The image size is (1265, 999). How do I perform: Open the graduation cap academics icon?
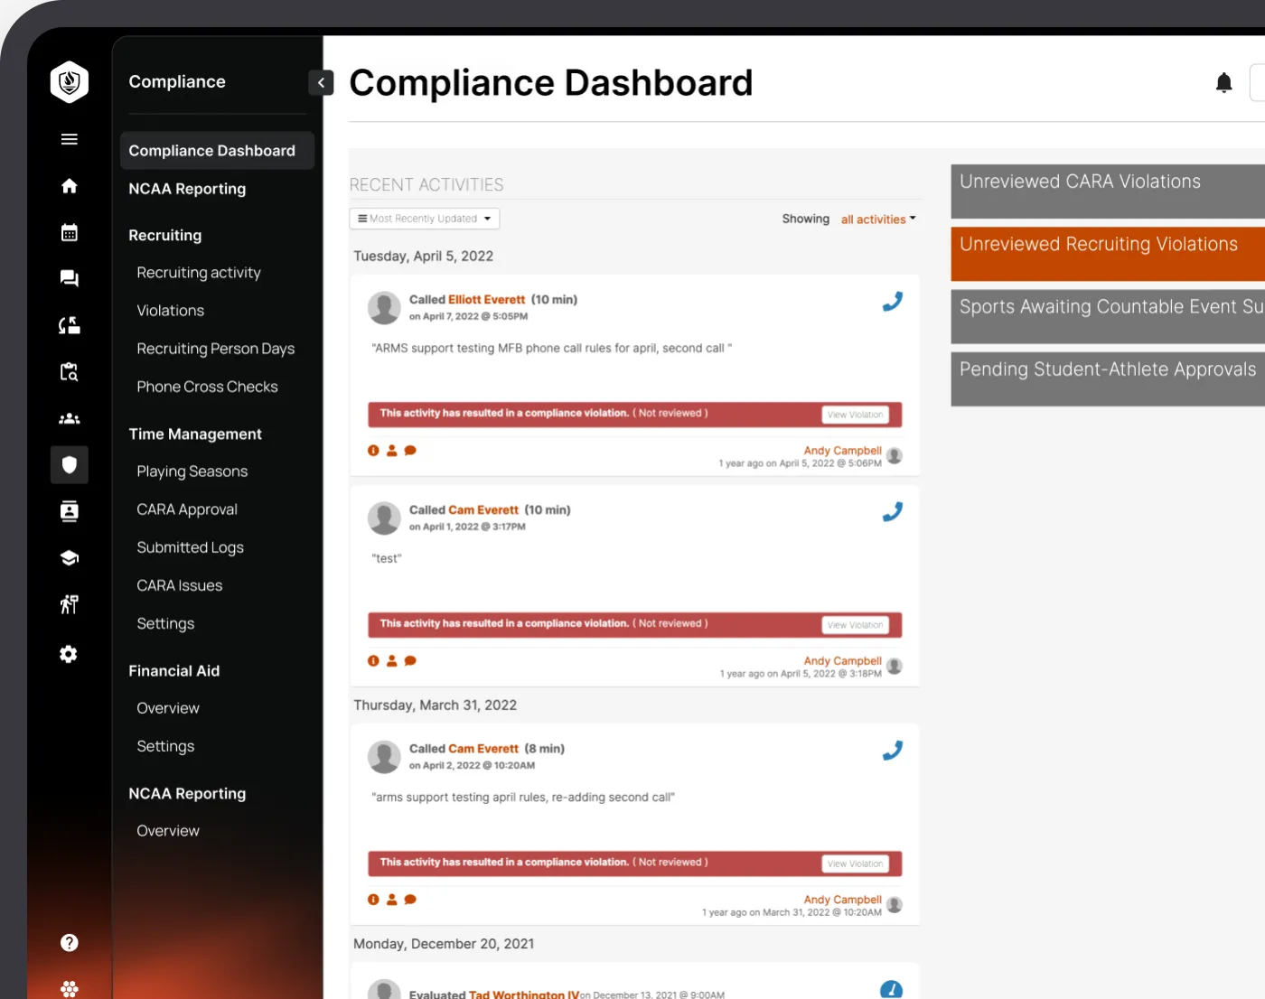70,558
